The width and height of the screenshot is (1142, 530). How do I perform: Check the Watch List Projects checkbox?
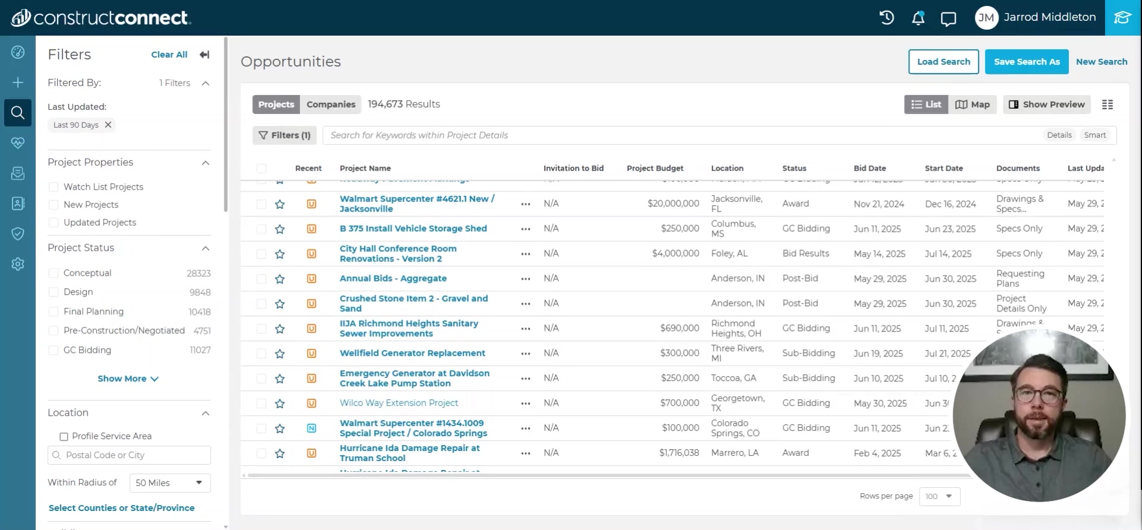pyautogui.click(x=54, y=187)
